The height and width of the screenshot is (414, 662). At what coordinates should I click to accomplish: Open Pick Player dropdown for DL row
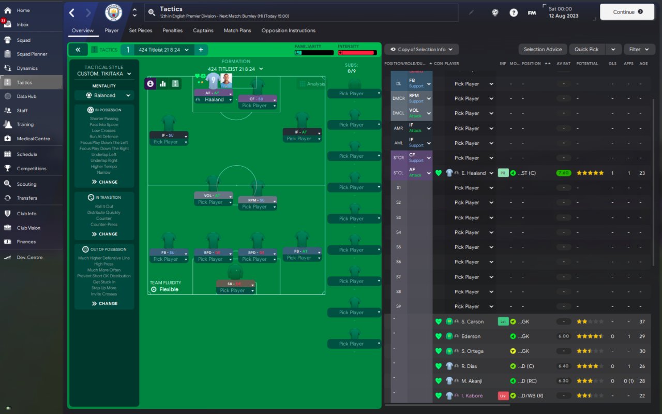[474, 84]
